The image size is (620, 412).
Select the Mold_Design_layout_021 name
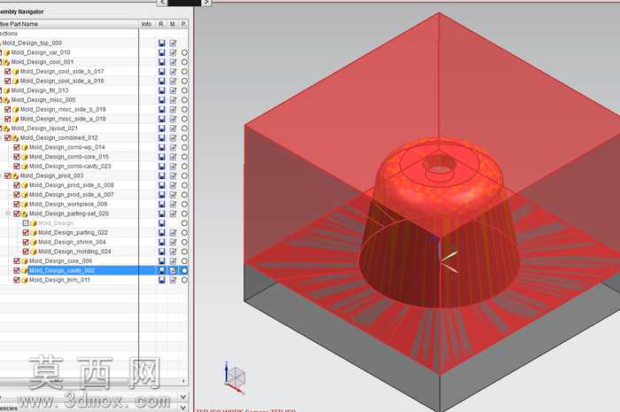[x=44, y=128]
